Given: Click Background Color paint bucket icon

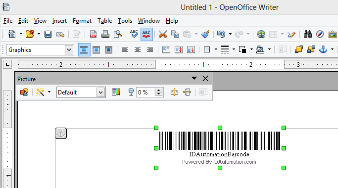Looking at the screenshot, I should coord(260,50).
